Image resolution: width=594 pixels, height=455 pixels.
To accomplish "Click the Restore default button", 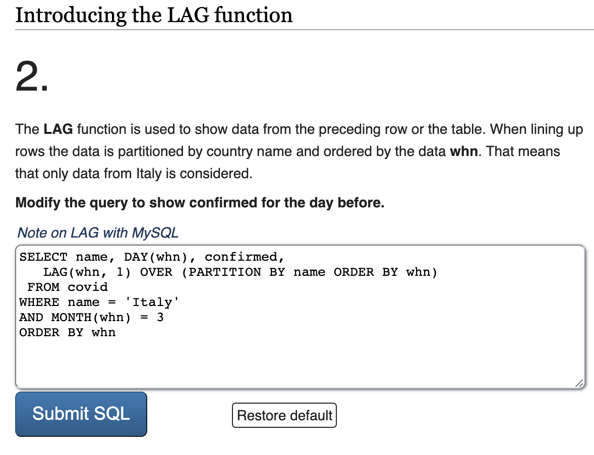I will point(284,415).
